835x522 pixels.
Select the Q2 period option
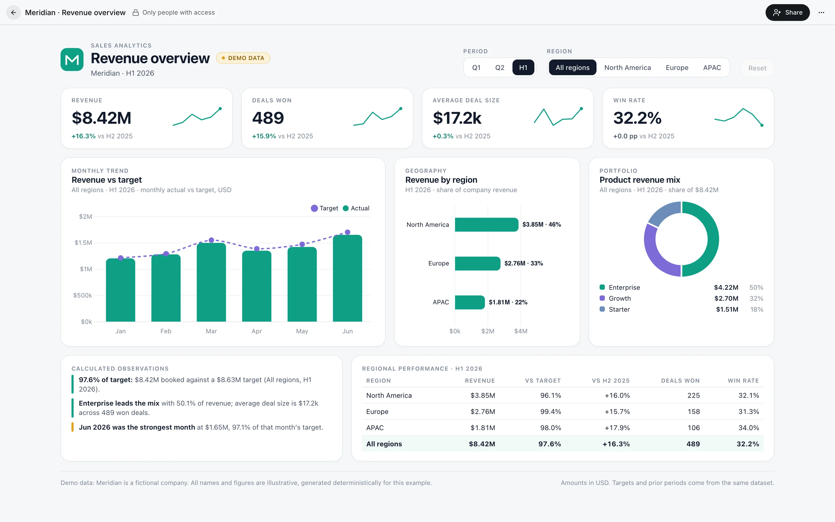click(x=500, y=67)
